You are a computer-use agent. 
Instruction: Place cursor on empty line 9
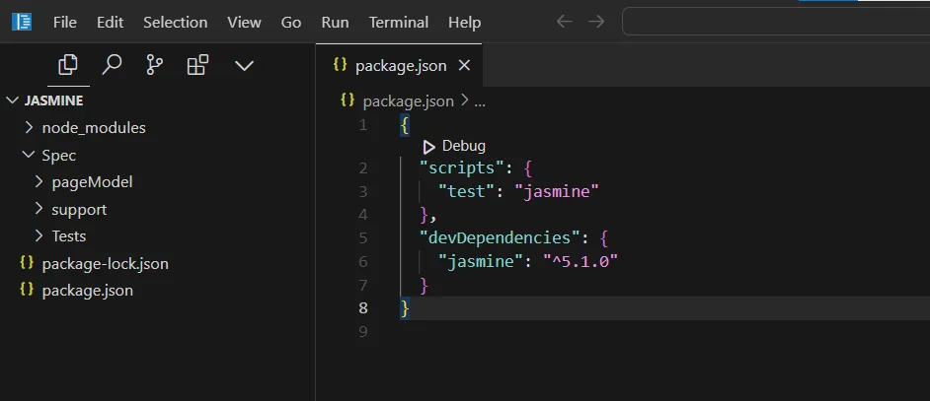click(x=653, y=332)
